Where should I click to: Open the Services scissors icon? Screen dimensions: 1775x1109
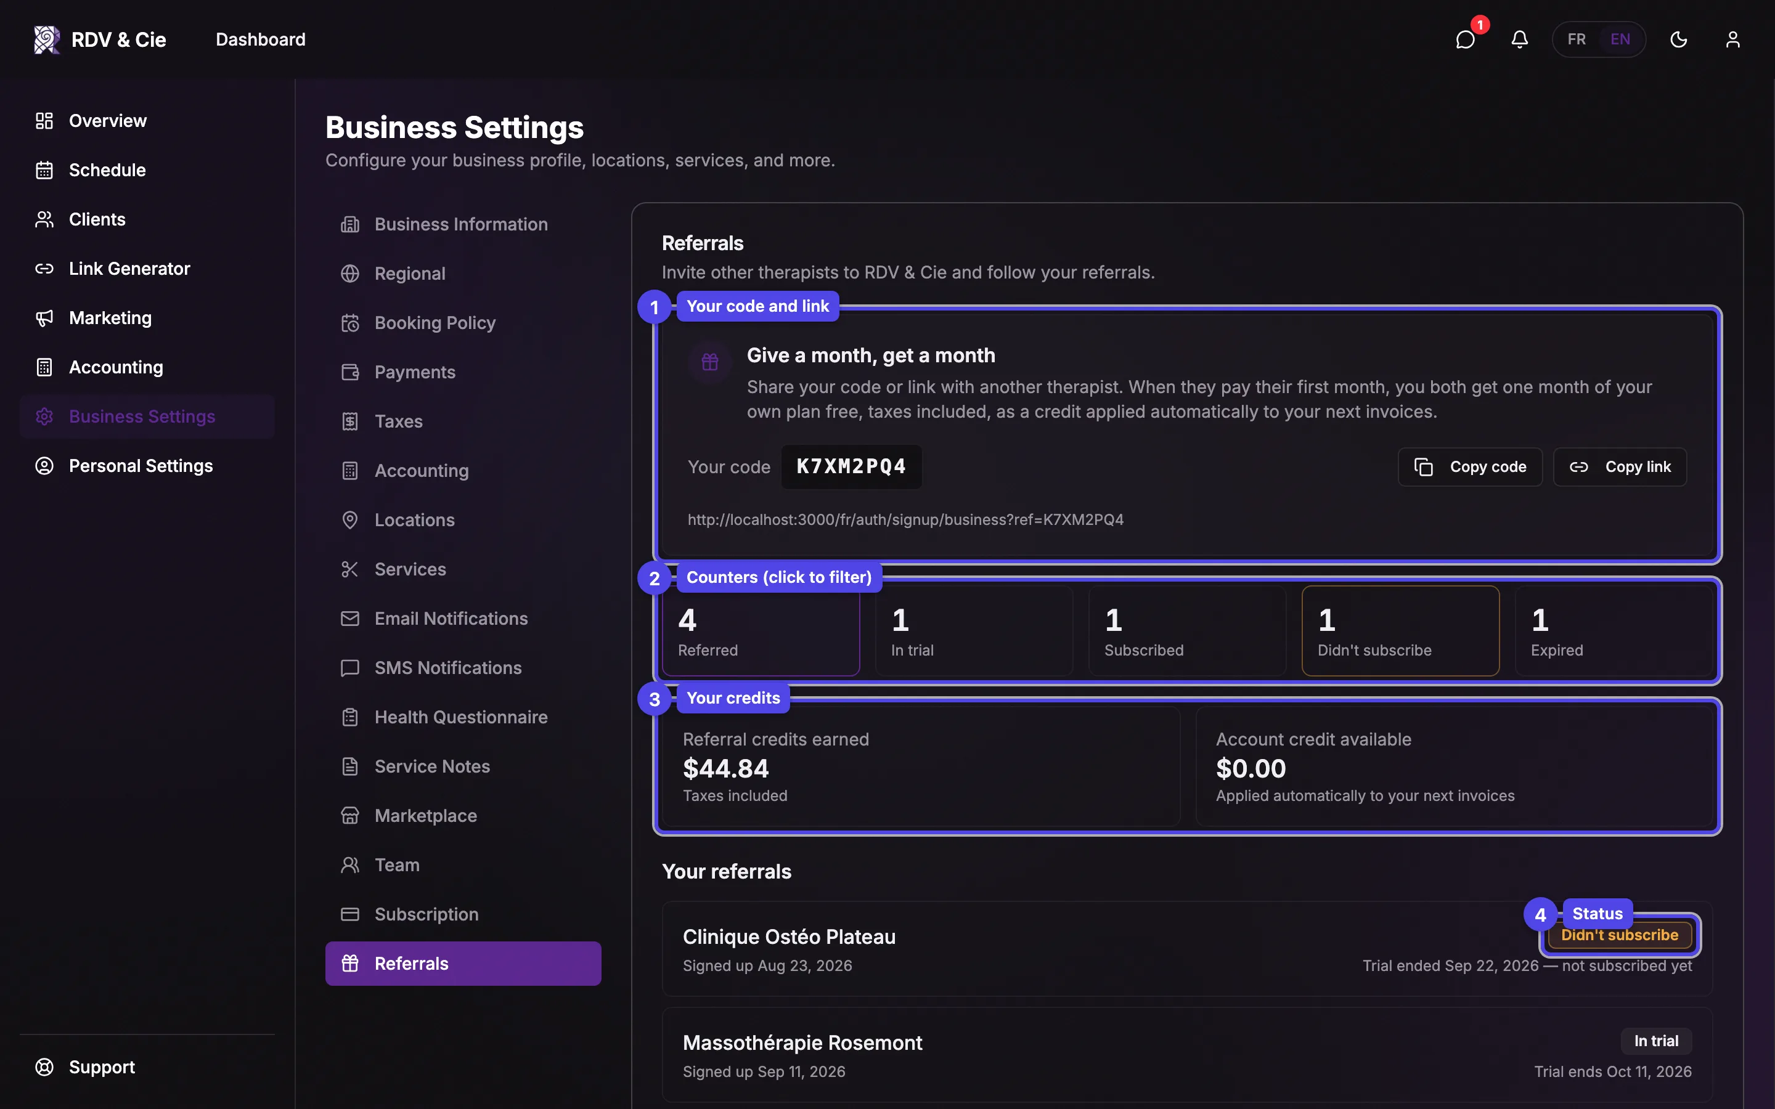(350, 569)
